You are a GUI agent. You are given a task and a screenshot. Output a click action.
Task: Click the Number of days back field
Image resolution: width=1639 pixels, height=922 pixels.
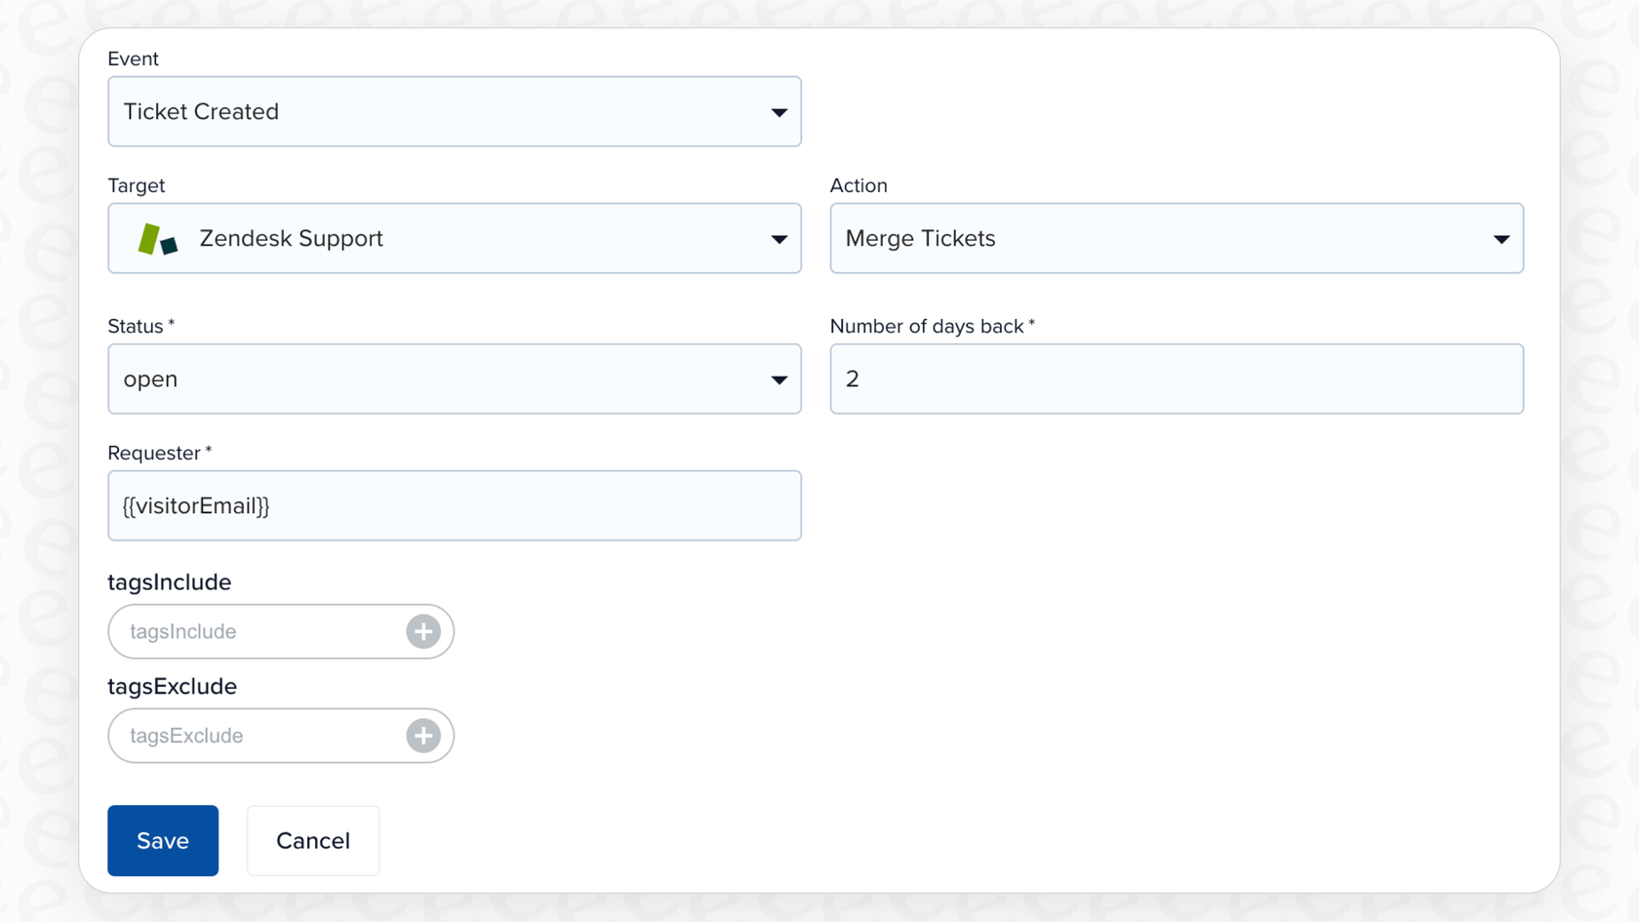point(1176,379)
